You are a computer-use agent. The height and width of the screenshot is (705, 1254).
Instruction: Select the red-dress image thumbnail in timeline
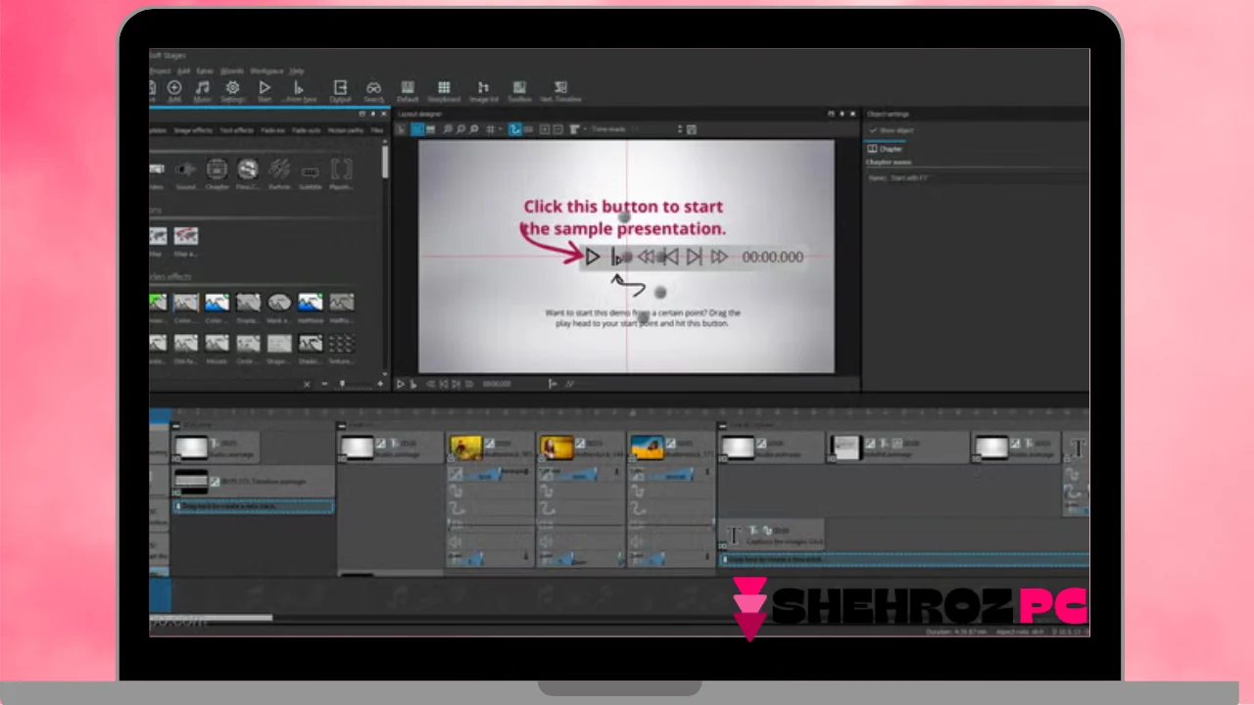[556, 447]
